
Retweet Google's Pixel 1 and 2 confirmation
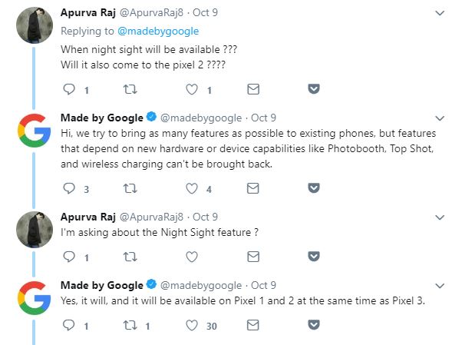[129, 326]
